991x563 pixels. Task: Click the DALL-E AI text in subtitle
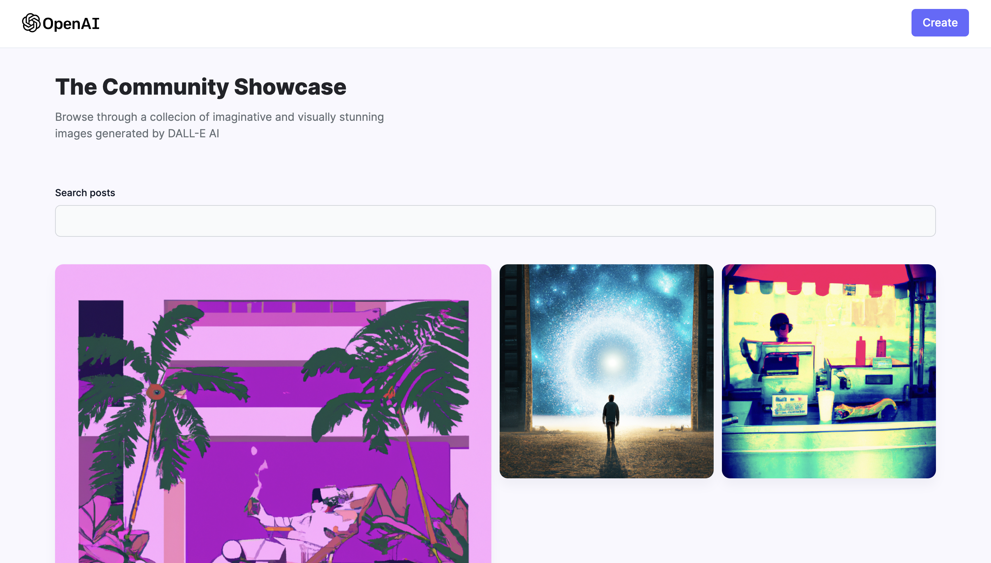pyautogui.click(x=193, y=134)
